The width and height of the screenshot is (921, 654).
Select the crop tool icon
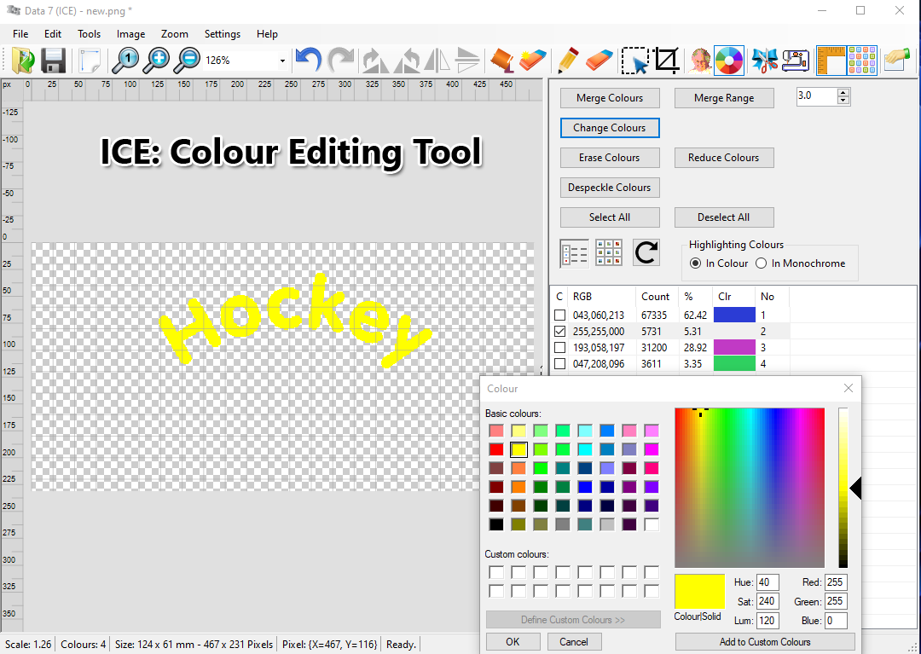[667, 60]
